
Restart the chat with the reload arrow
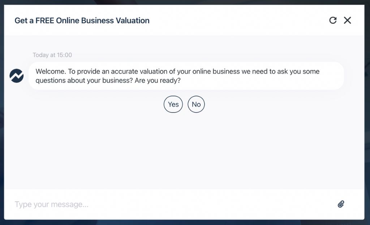(x=333, y=20)
